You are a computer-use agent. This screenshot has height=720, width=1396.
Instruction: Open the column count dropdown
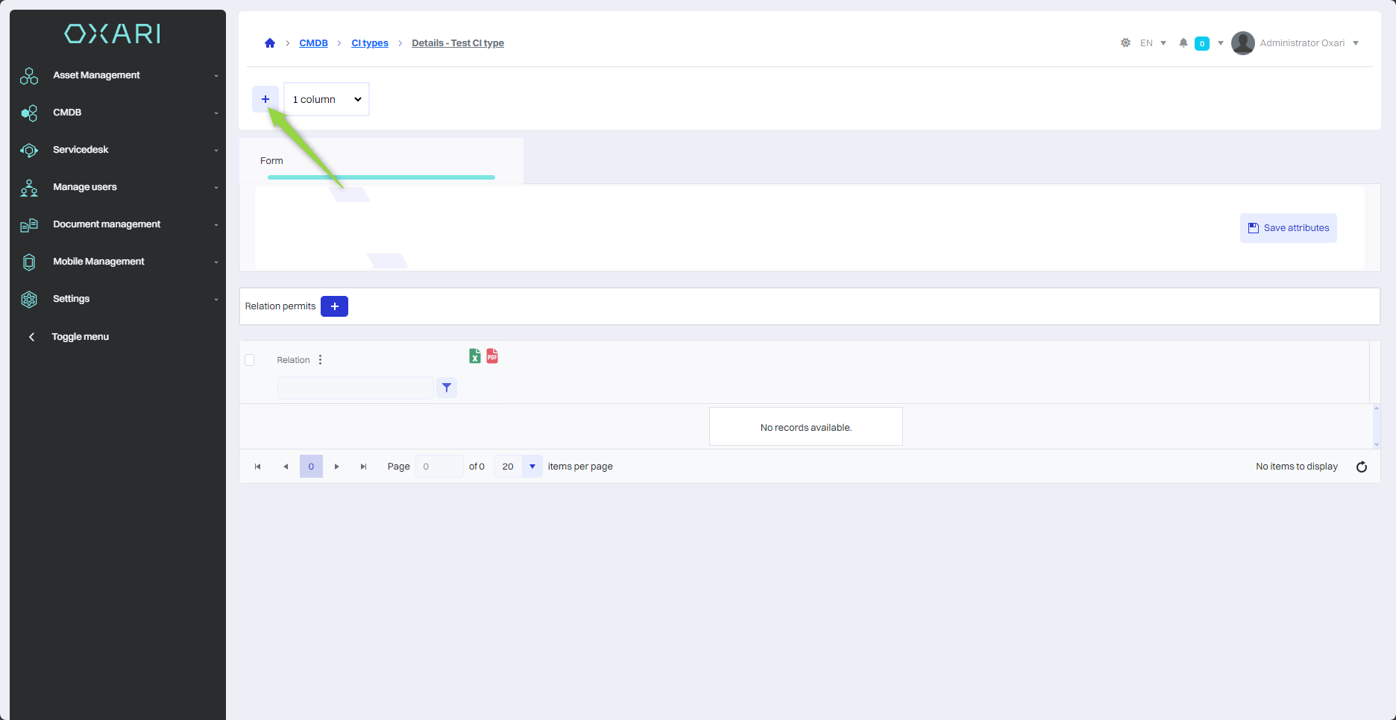click(327, 99)
